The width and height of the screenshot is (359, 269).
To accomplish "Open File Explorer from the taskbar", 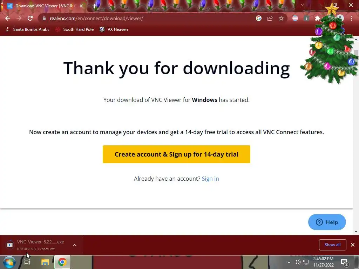I will click(x=45, y=262).
